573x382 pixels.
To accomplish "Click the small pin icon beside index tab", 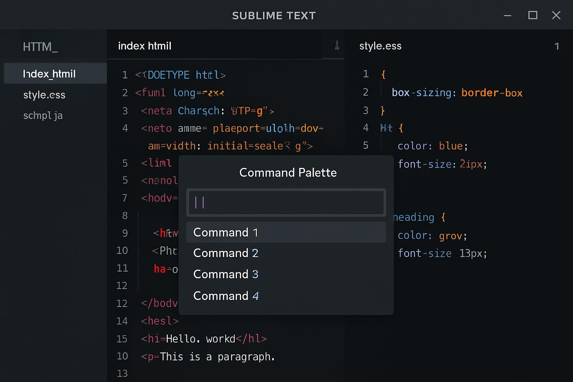I will pyautogui.click(x=337, y=46).
